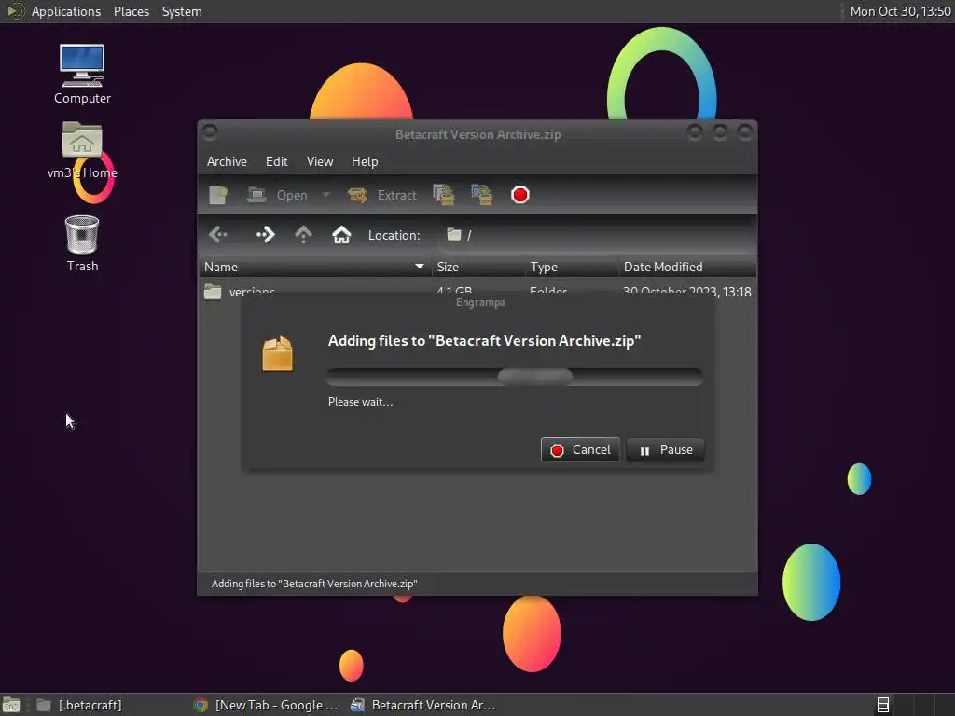
Task: Click the clock showing Mon Oct 30
Action: [x=900, y=11]
